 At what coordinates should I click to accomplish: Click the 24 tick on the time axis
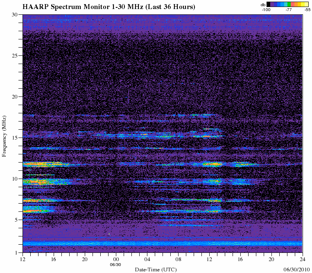point(303,259)
